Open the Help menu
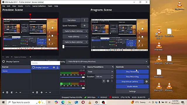187x105 pixels. pyautogui.click(x=56, y=6)
